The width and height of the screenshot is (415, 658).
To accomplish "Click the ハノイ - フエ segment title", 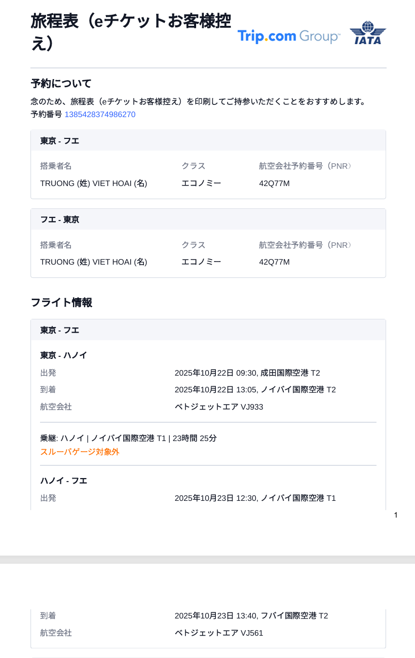I will click(64, 481).
